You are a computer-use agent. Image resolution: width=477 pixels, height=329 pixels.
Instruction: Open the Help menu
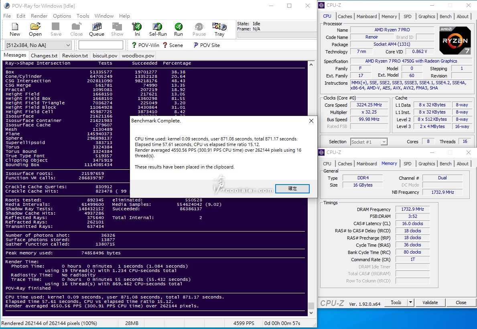click(x=124, y=16)
